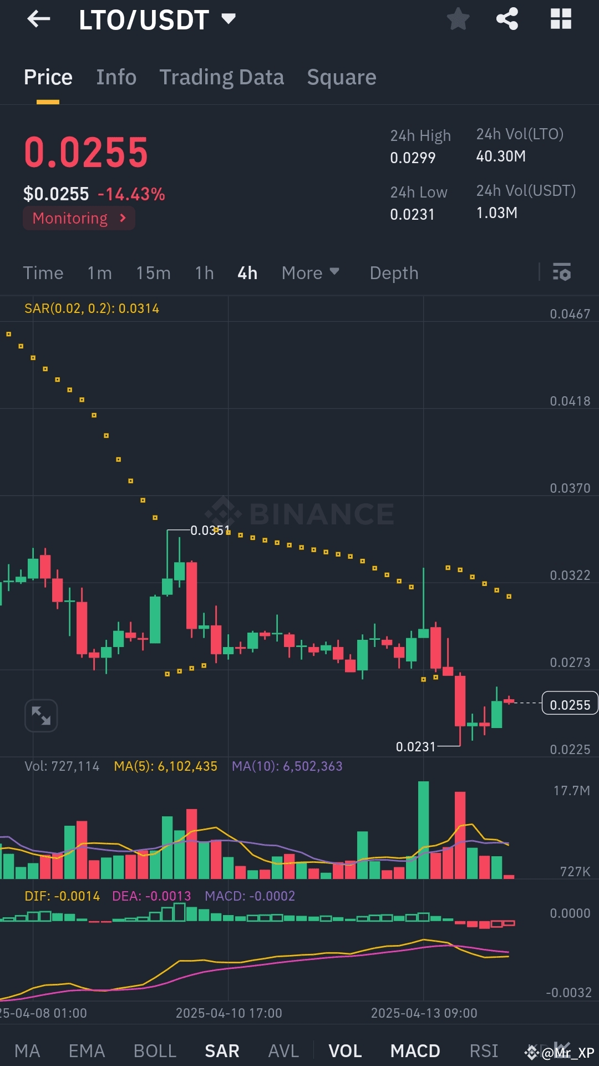This screenshot has width=599, height=1066.
Task: Select the AVL indicator
Action: pyautogui.click(x=283, y=1050)
